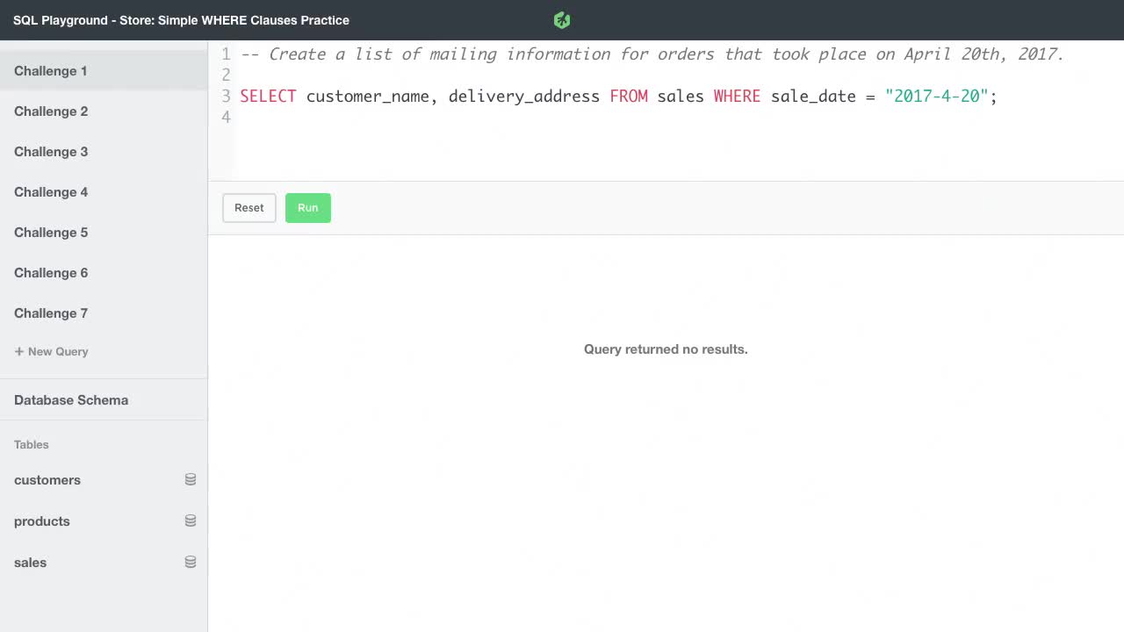Click the sale_date string value 2017-4-20
Viewport: 1124px width, 632px height.
pyautogui.click(x=936, y=97)
